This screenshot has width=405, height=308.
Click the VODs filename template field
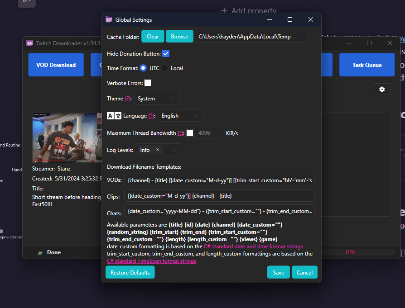(x=219, y=180)
